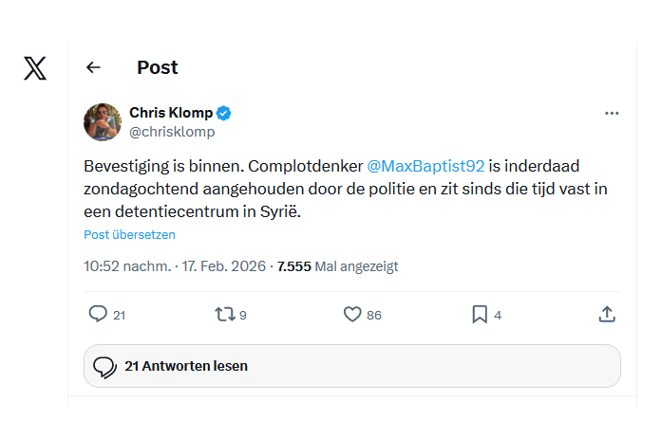Image resolution: width=661 pixels, height=438 pixels.
Task: Open the three-dot more options menu
Action: pyautogui.click(x=612, y=113)
